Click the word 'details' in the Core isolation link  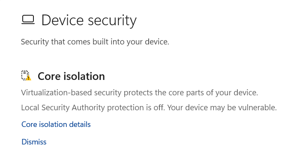point(80,124)
